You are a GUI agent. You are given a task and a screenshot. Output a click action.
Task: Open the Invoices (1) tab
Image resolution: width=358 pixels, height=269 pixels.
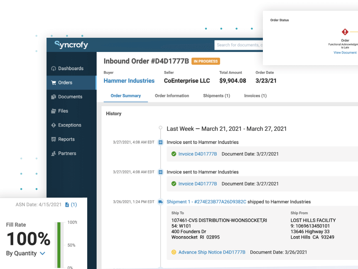[x=255, y=95]
